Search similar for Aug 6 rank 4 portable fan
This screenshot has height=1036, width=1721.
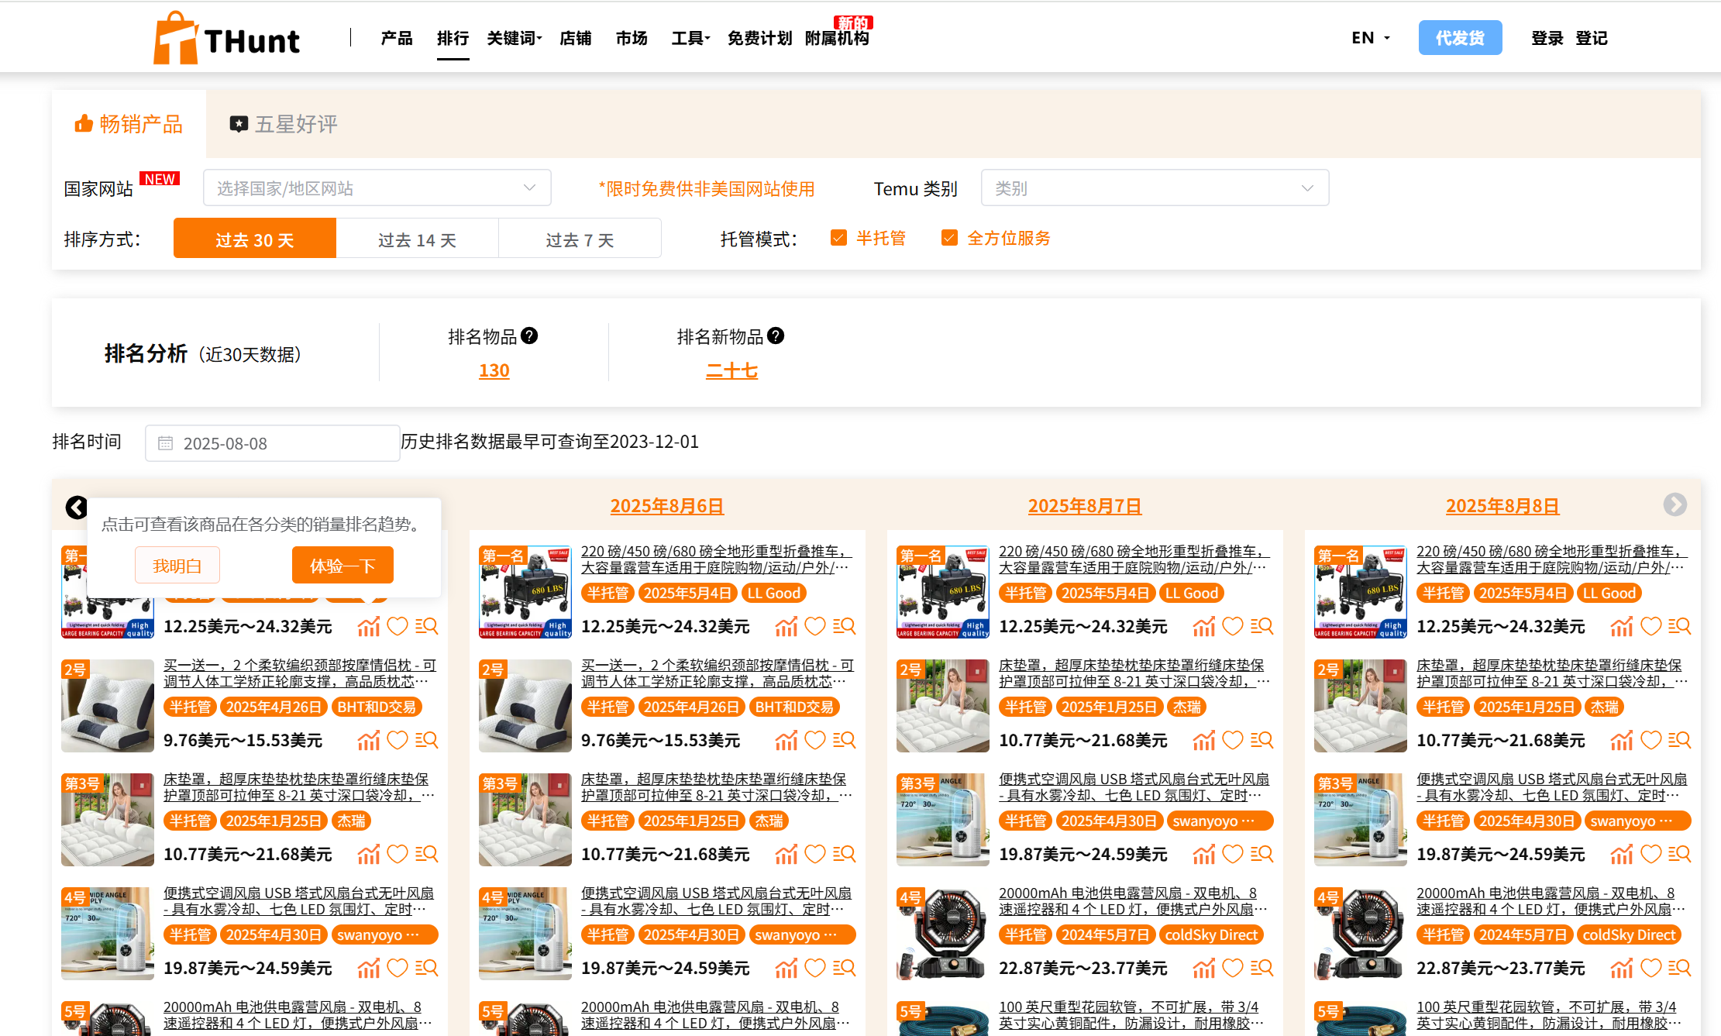(845, 968)
